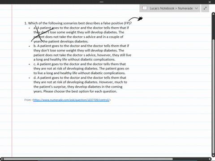215x161 pixels.
Task: Expand the note to full-page view
Action: coord(205,8)
